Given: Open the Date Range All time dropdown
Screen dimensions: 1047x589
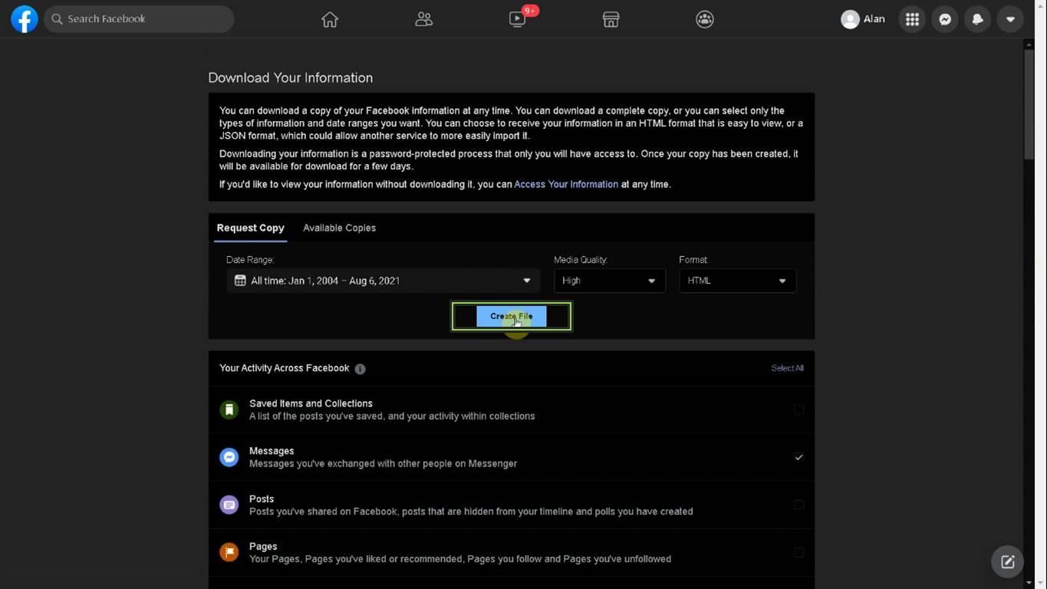Looking at the screenshot, I should (383, 281).
